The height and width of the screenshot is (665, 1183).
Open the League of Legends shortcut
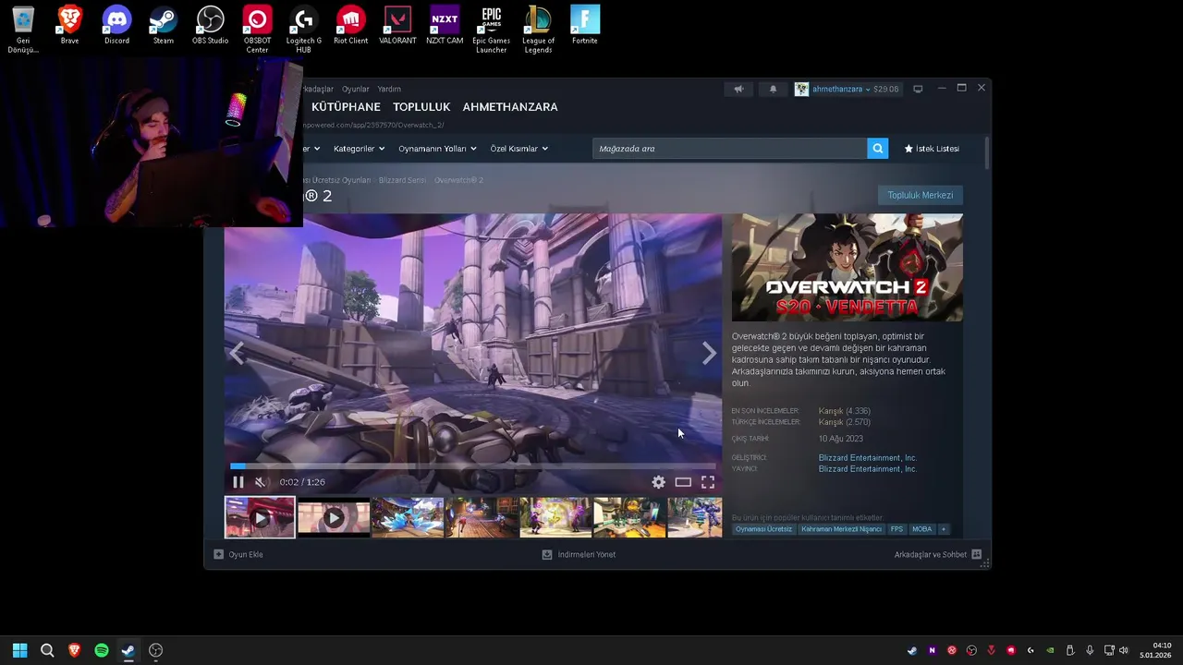[x=538, y=30]
